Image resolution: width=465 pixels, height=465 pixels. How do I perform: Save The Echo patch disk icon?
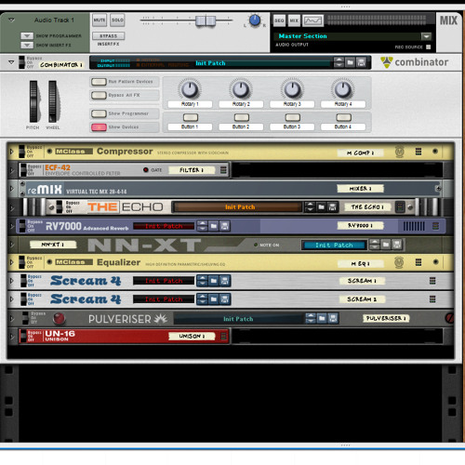click(332, 206)
